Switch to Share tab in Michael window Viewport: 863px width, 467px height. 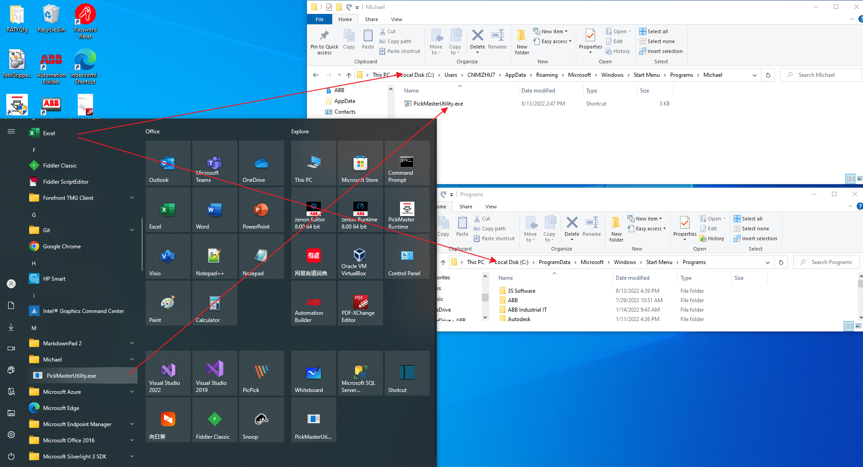point(371,19)
